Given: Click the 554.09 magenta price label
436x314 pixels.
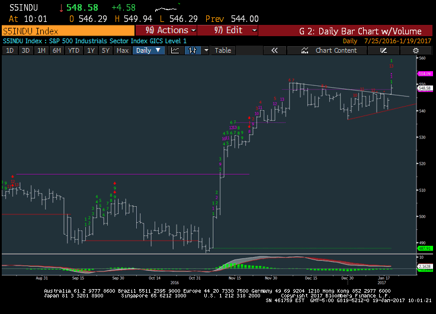Looking at the screenshot, I should [x=425, y=73].
